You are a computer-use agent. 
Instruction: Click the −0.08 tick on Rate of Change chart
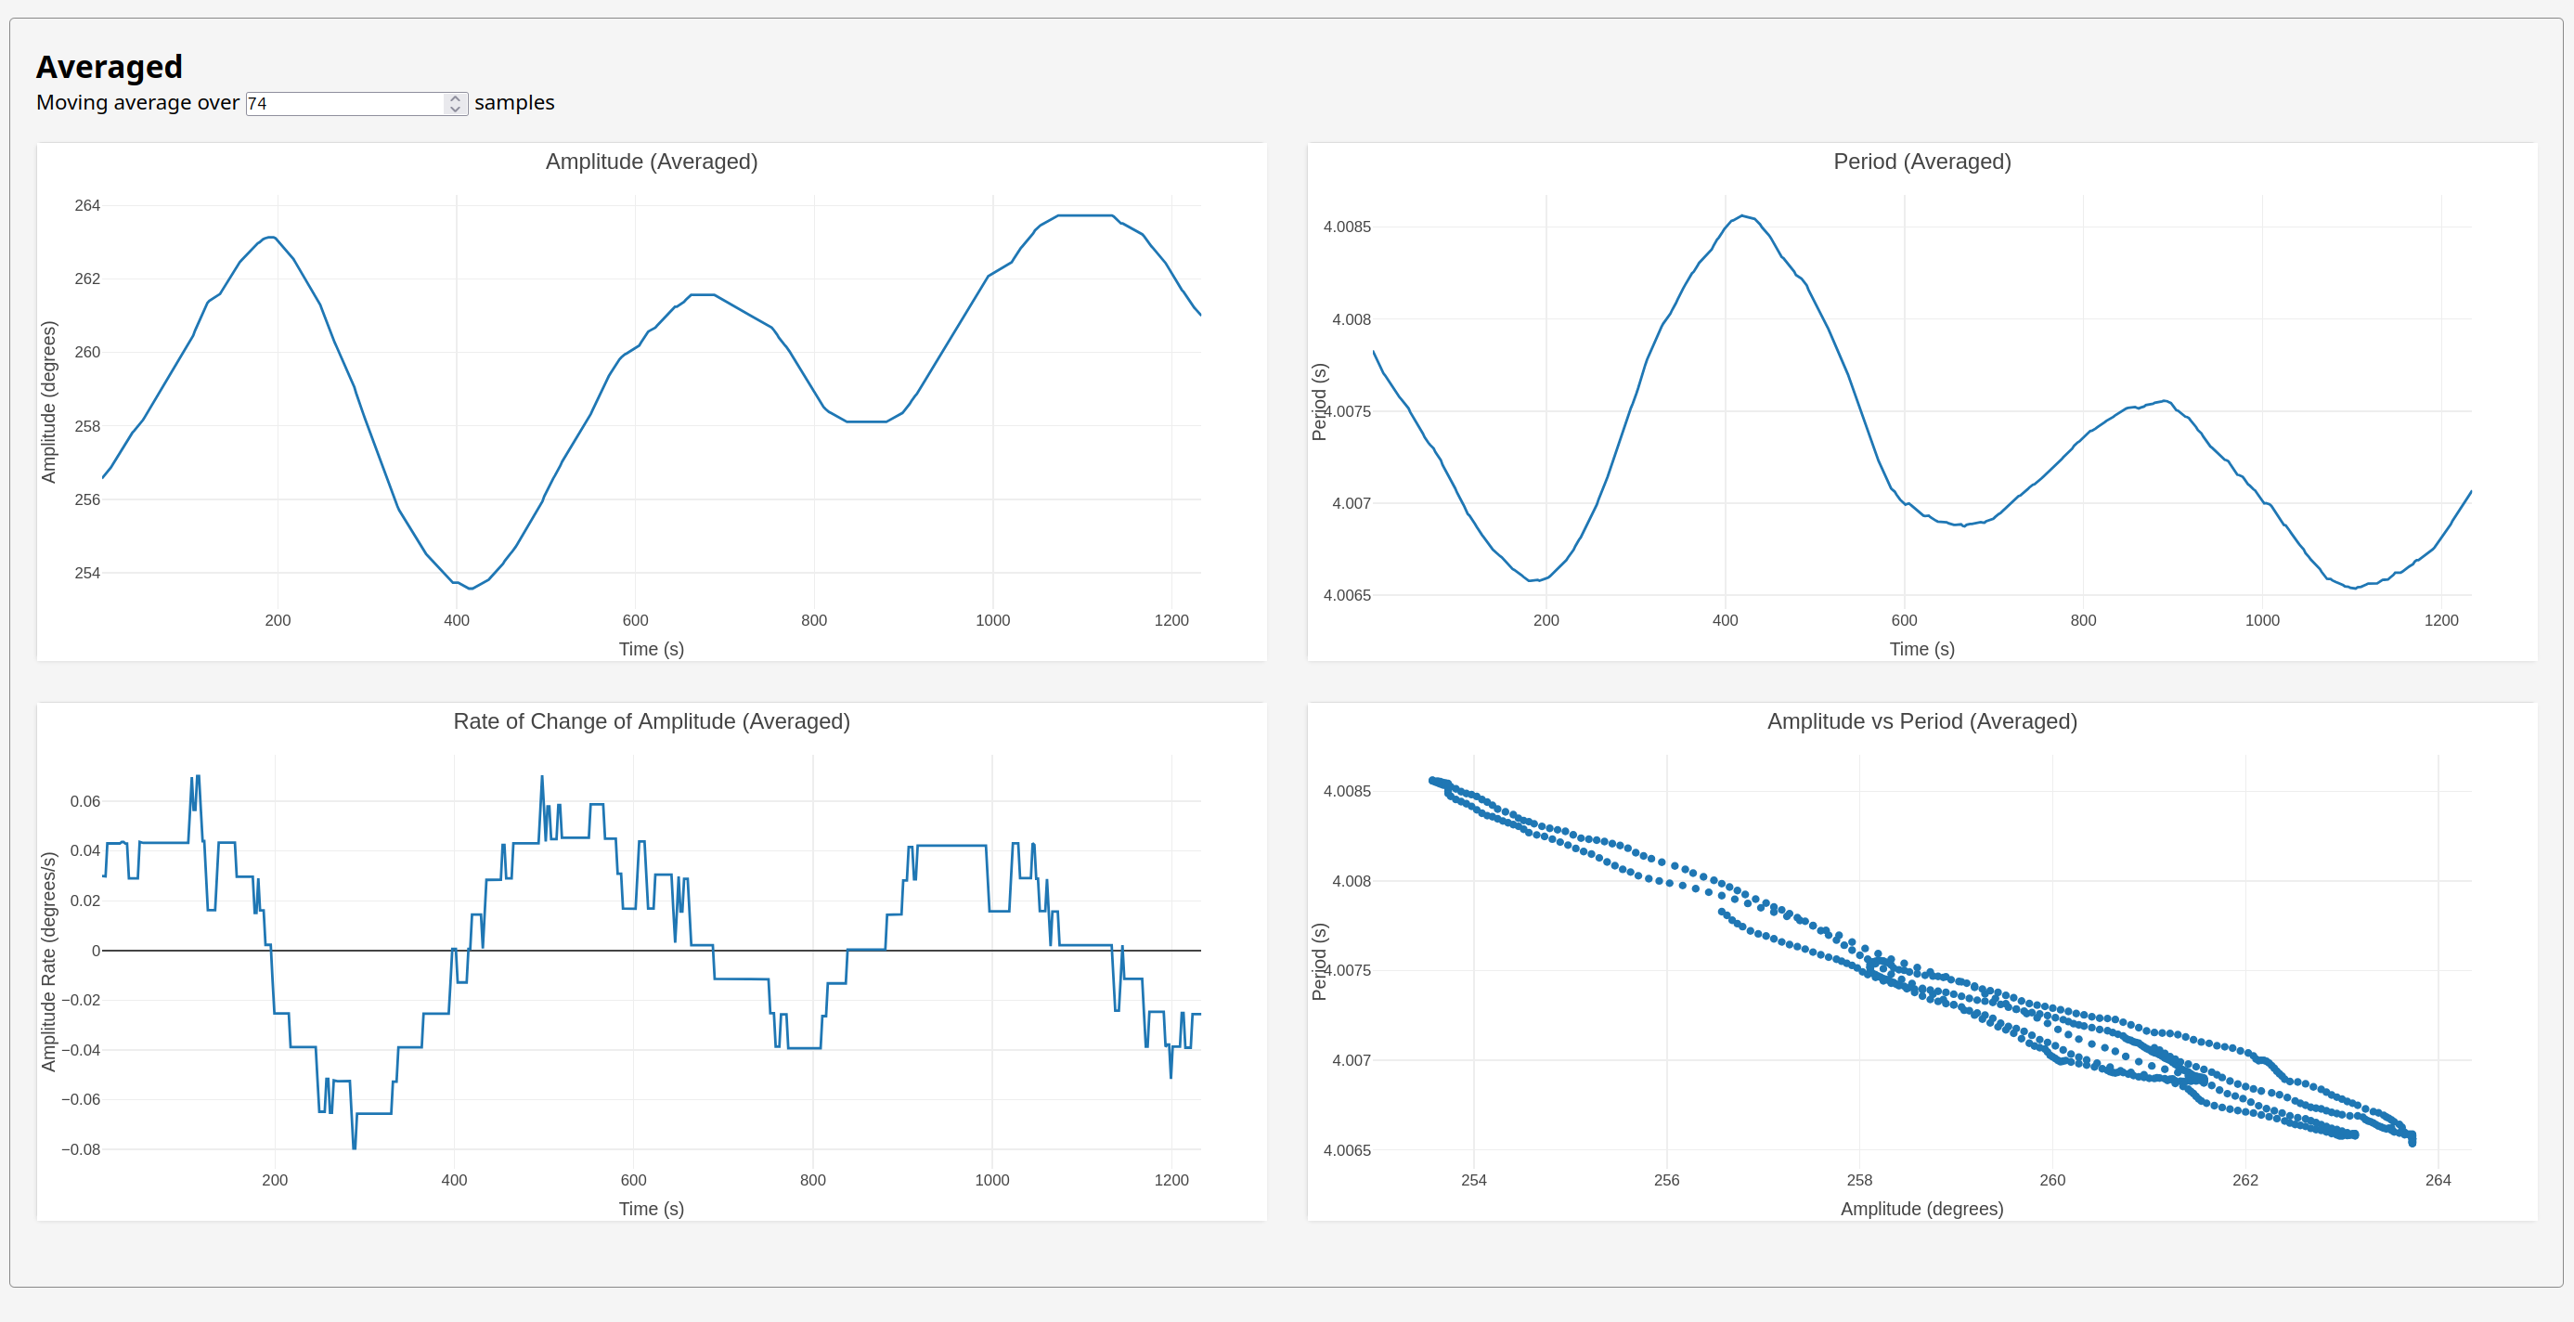click(x=81, y=1149)
